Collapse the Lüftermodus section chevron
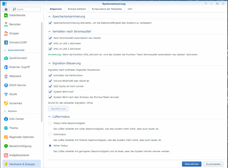The image size is (228, 168). coord(49,117)
